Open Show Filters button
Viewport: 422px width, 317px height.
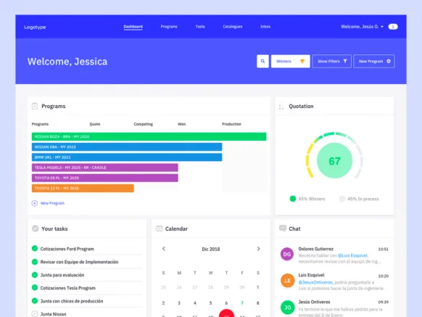click(x=332, y=62)
